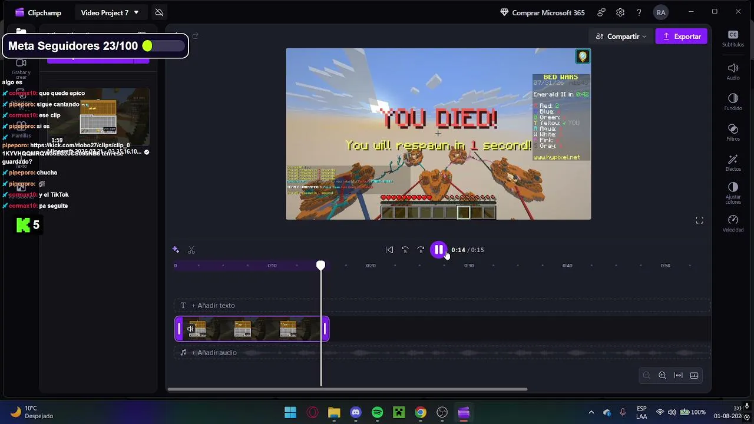Image resolution: width=754 pixels, height=424 pixels.
Task: Open the Audio properties panel
Action: click(x=733, y=72)
